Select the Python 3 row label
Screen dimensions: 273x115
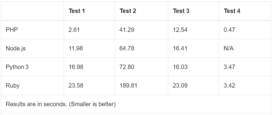pos(17,67)
